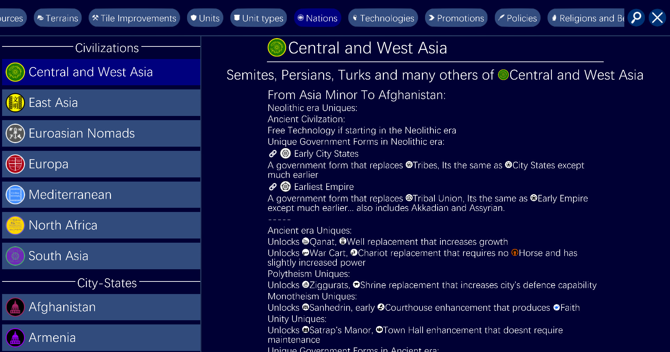Click the 'Unlocks Sanhedrin' line
Viewport: 670px width, 352px height.
[424, 307]
